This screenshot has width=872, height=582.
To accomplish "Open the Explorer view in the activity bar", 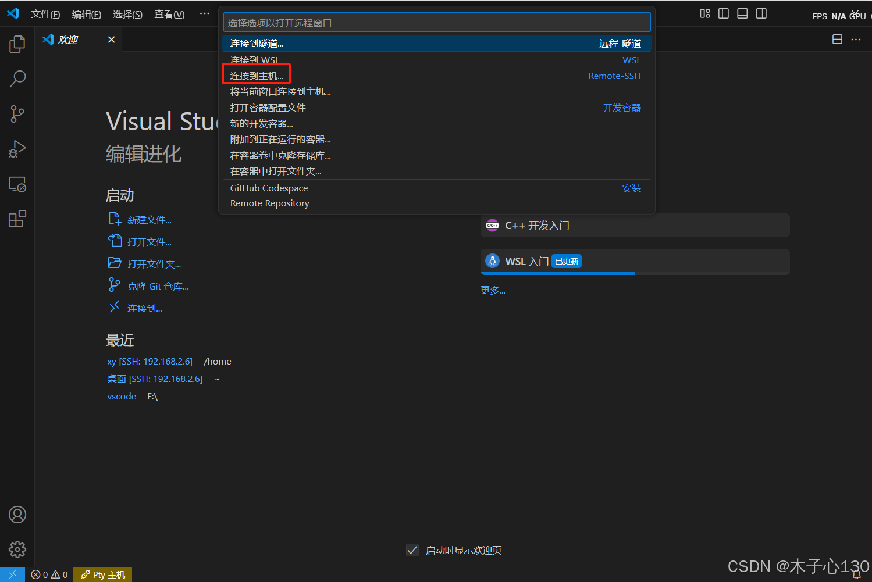I will 17,44.
